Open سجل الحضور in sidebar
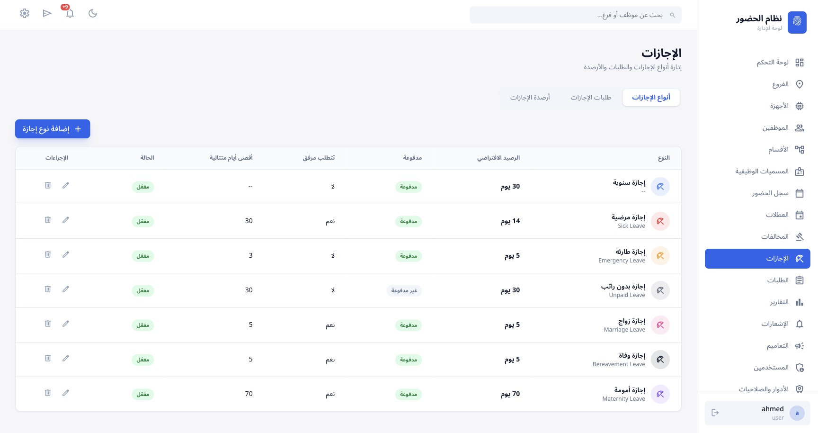The height and width of the screenshot is (433, 818). point(757,193)
